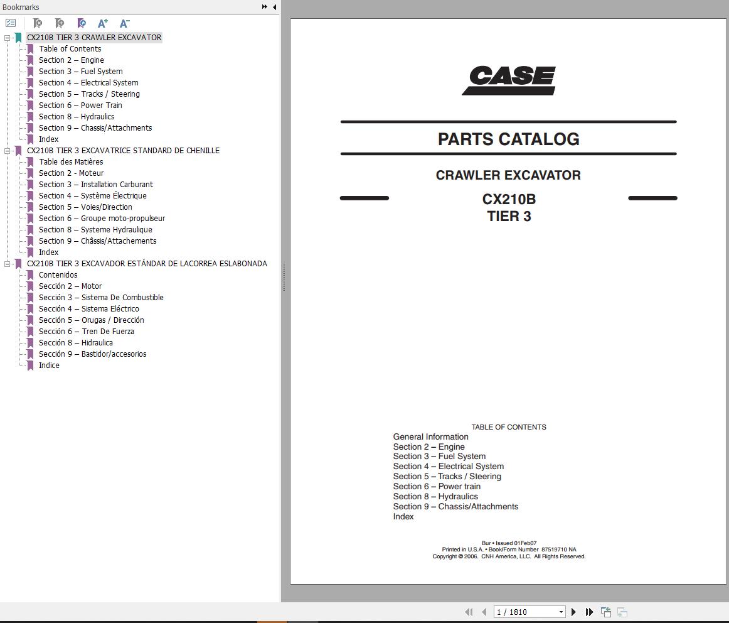
Task: Click the bookmark icon beside EXCAVATRICE STANDARD DE CHENILLE
Action: (x=19, y=151)
